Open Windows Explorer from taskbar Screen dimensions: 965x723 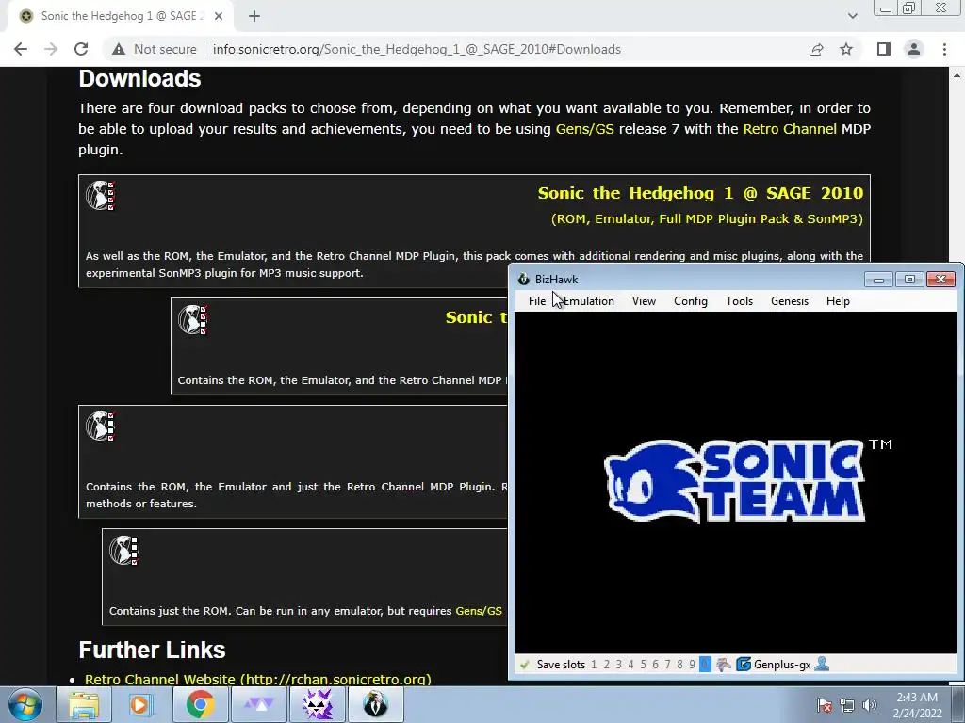[84, 704]
